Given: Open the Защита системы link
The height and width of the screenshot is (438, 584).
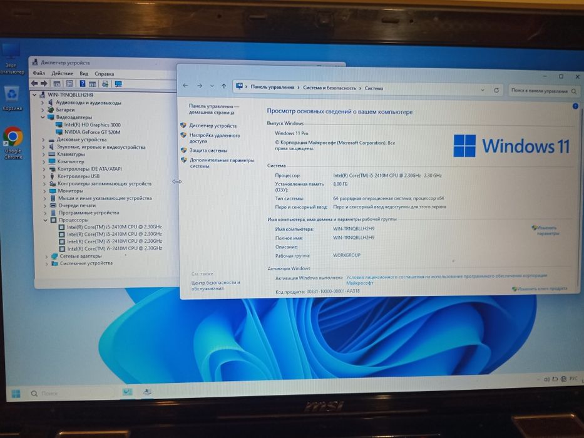Looking at the screenshot, I should tap(208, 150).
